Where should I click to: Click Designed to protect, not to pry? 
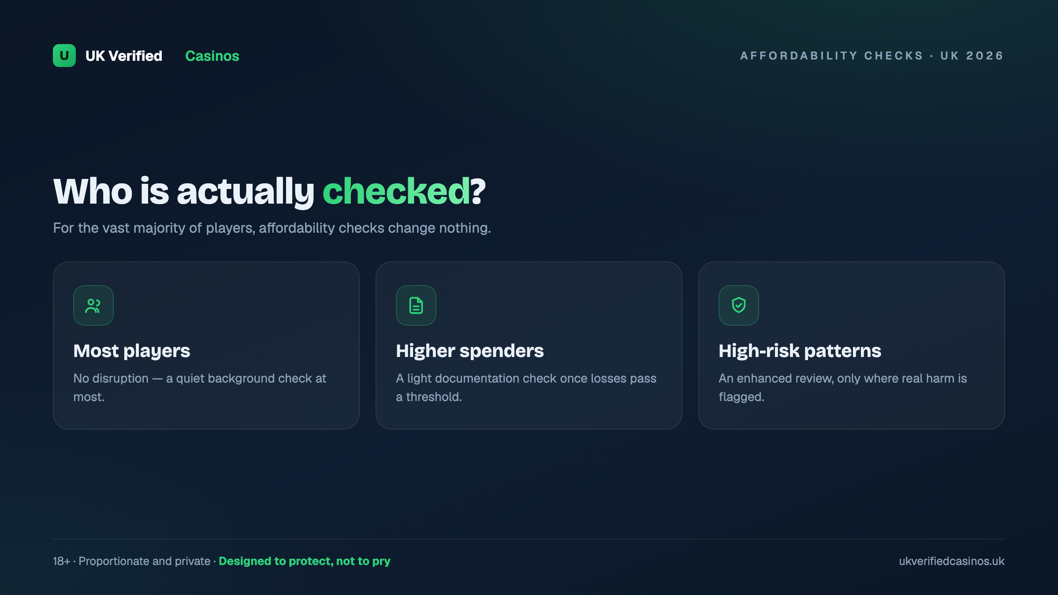[x=305, y=561]
